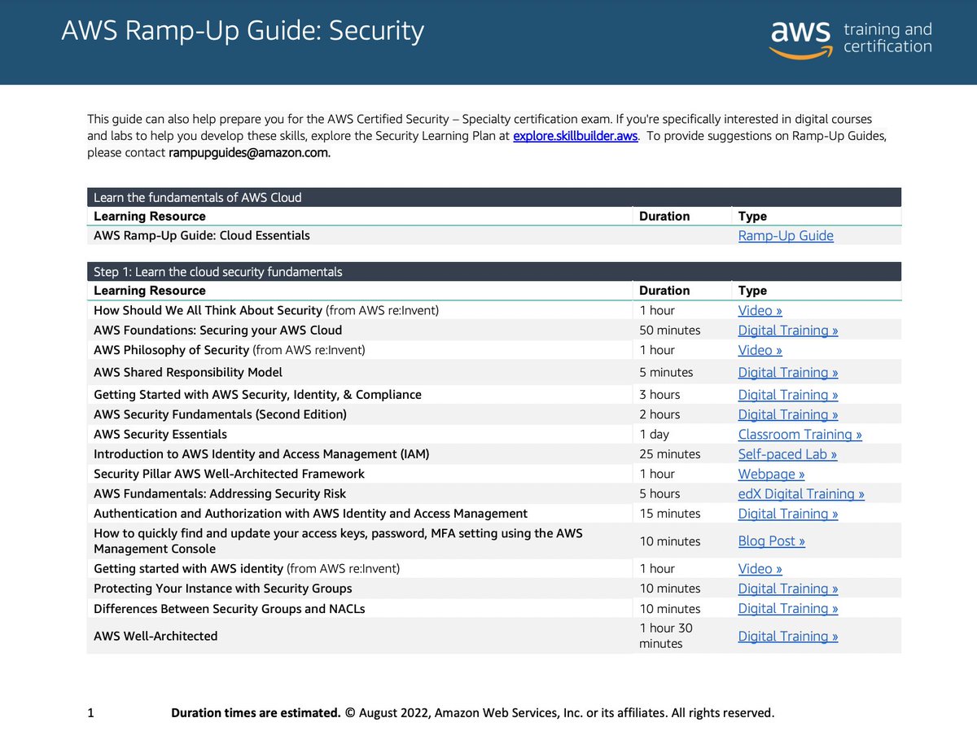
Task: Open the Video link for AWS Philosophy of Security
Action: [x=760, y=349]
